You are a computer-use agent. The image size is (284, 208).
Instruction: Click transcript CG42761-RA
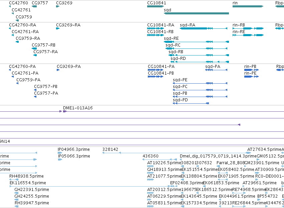(x=25, y=32)
